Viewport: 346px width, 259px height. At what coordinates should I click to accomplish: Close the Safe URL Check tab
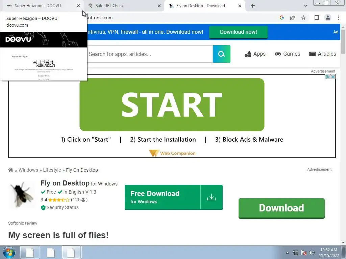point(159,6)
